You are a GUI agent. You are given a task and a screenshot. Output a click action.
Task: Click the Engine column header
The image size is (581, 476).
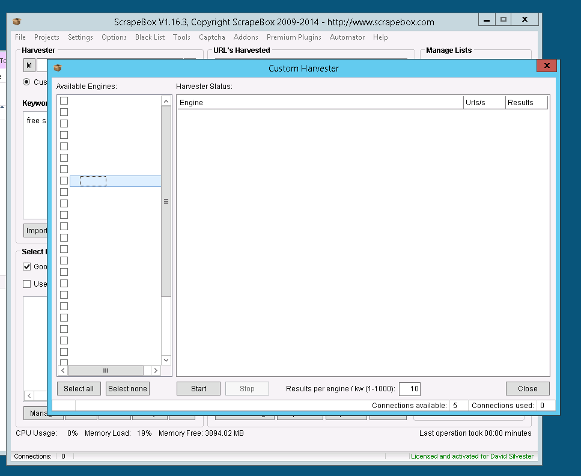320,102
